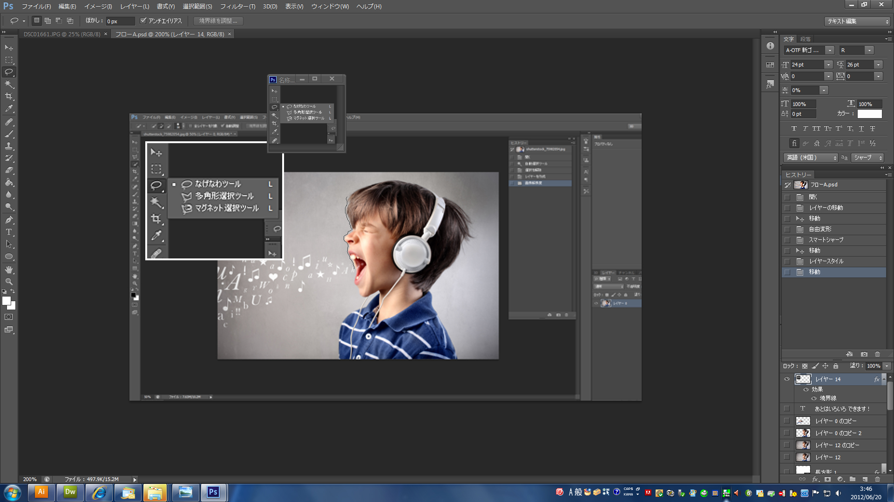Image resolution: width=894 pixels, height=502 pixels.
Task: Select the Eyedropper tool in the left toolbar
Action: [9, 108]
